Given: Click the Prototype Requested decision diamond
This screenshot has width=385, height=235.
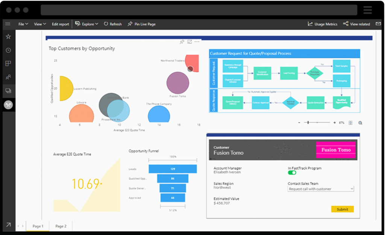Looking at the screenshot, I should pos(315,73).
